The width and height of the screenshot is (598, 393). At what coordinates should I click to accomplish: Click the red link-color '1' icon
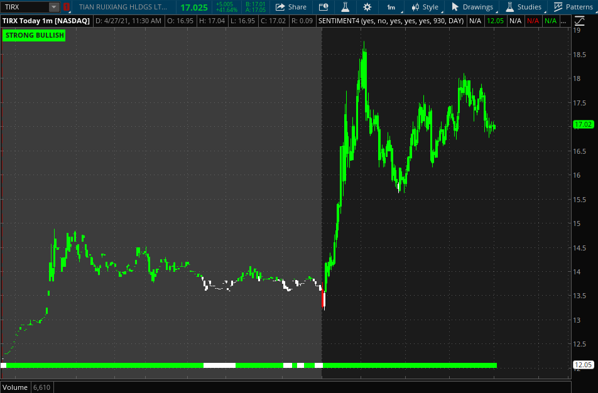(x=67, y=7)
